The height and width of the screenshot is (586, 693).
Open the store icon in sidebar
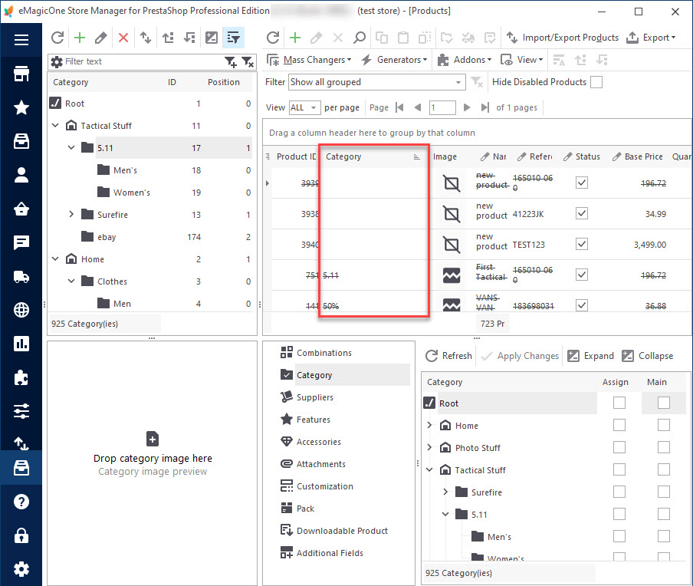click(21, 74)
